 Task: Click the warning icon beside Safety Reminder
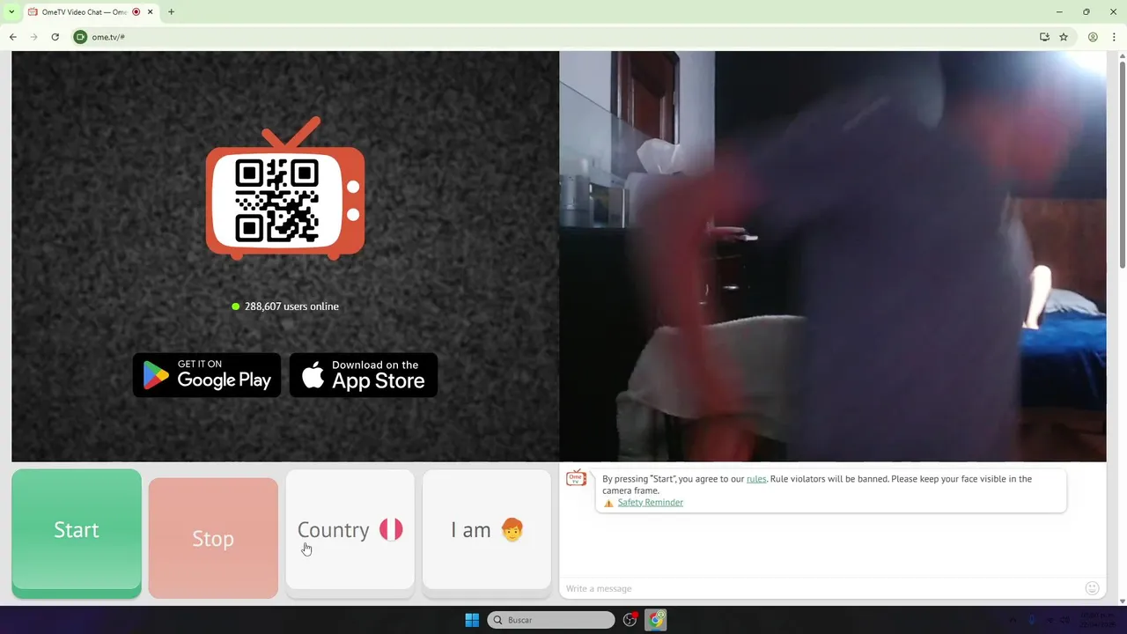608,503
